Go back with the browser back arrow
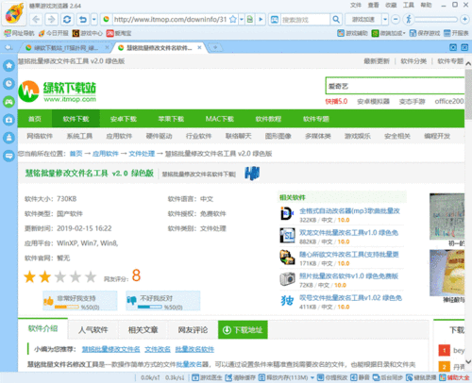This screenshot has height=383, width=472. tap(37, 20)
